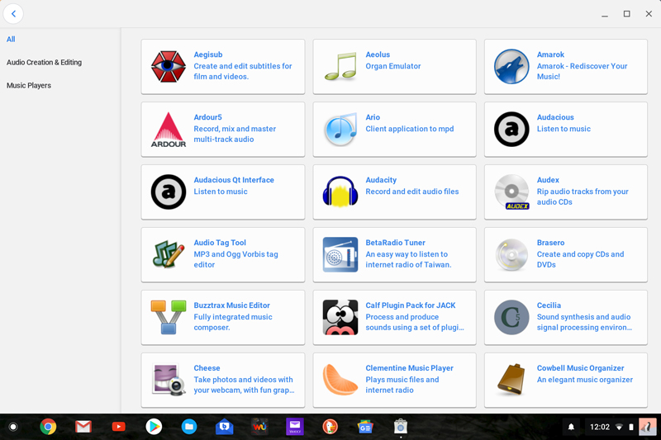Click 'Rip audio tracks from your audio CDs' text

tap(583, 196)
